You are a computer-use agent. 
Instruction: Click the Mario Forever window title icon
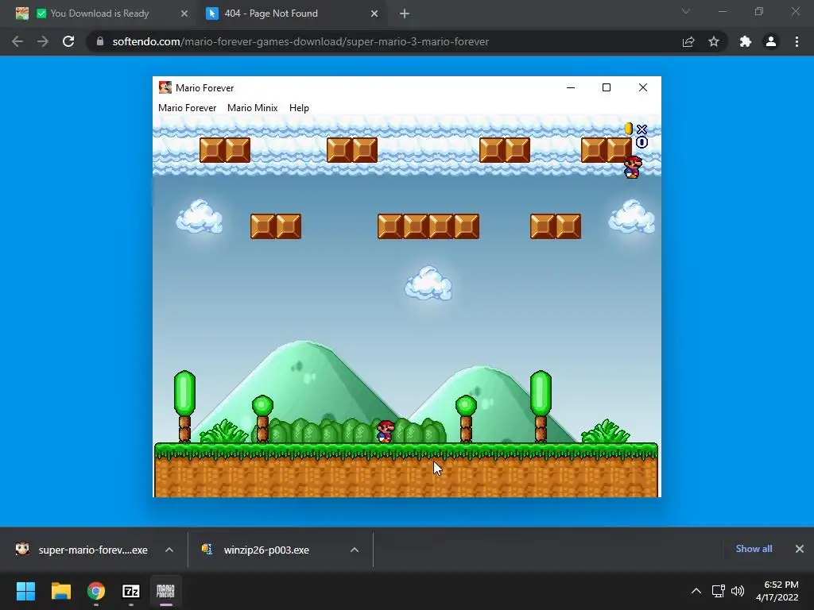pos(165,87)
